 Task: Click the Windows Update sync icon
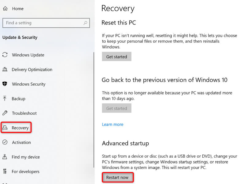click(x=5, y=55)
